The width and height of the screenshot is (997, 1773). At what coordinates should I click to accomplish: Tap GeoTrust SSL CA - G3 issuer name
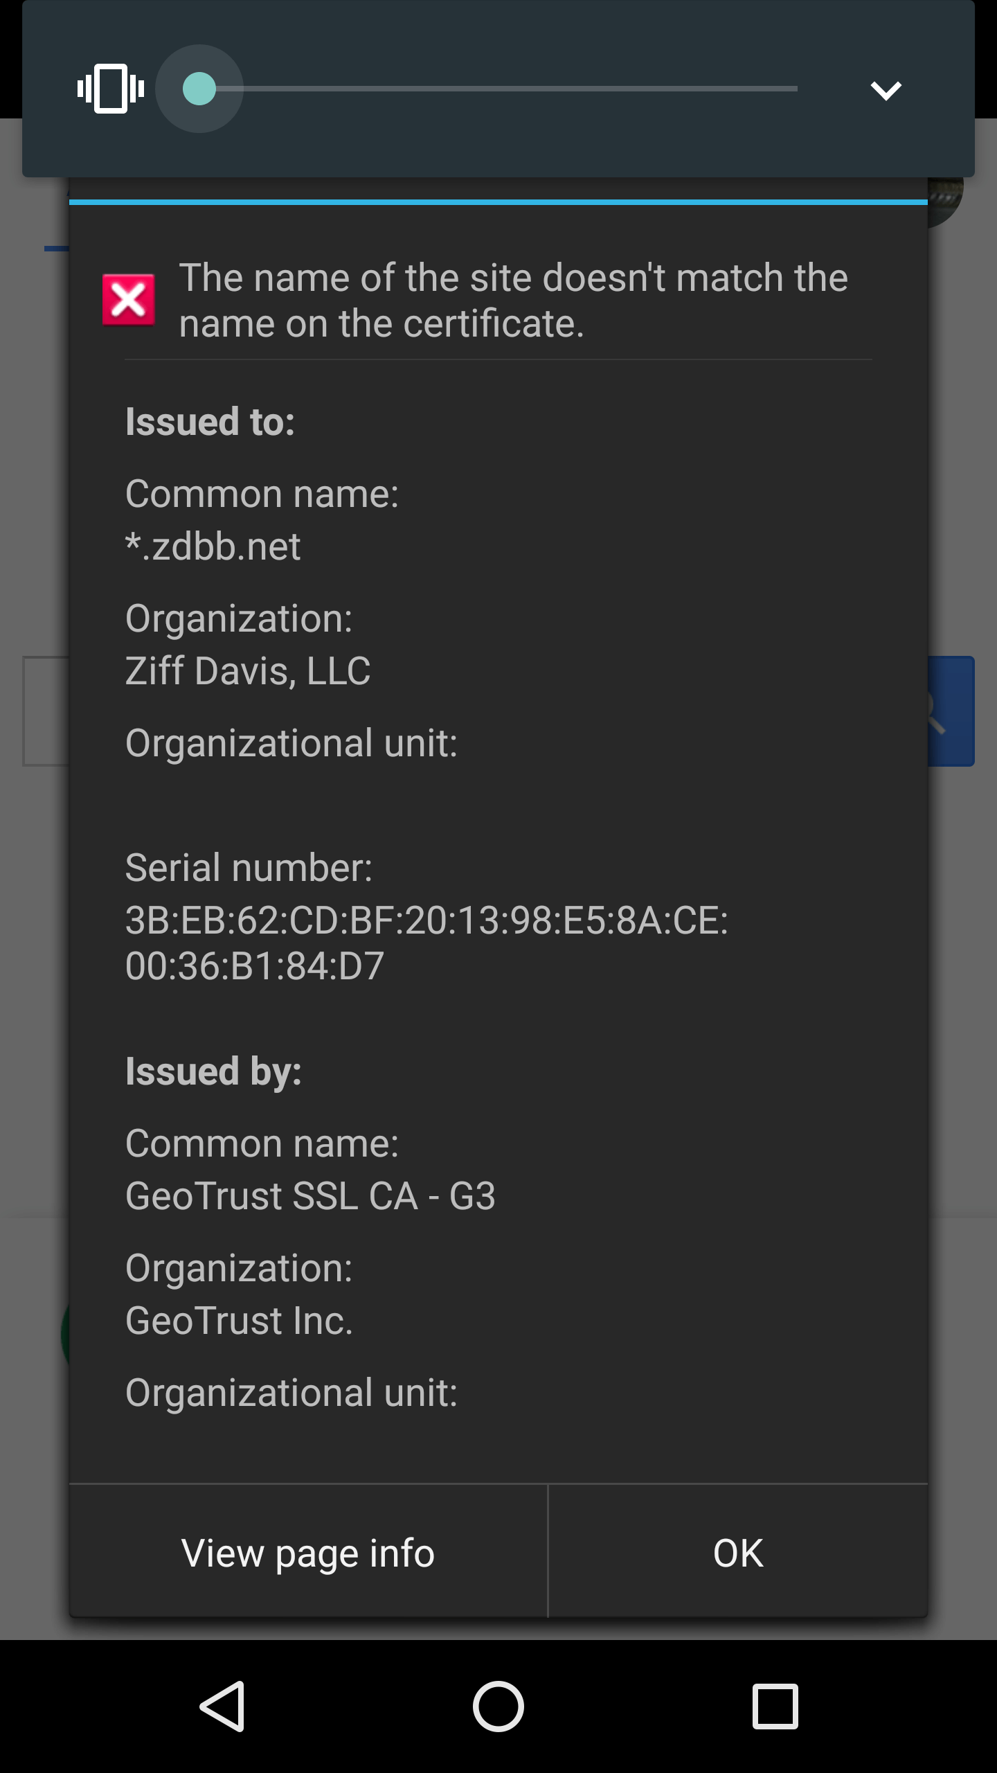tap(310, 1196)
